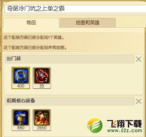
Task: Click the 880 gold price label
Action: pyautogui.click(x=21, y=128)
